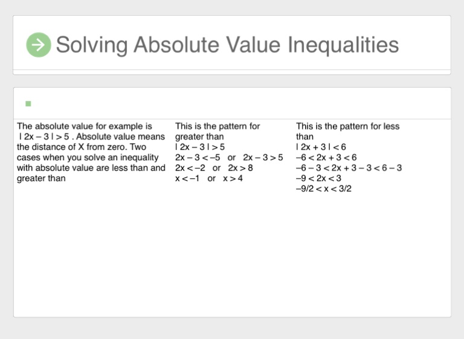Click the 'x < –1' solution

[188, 178]
